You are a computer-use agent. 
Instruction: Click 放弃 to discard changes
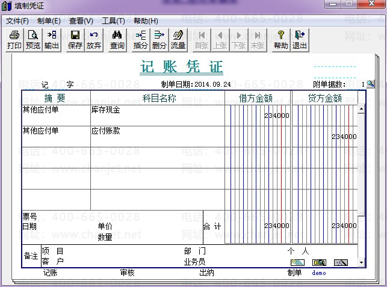point(94,40)
